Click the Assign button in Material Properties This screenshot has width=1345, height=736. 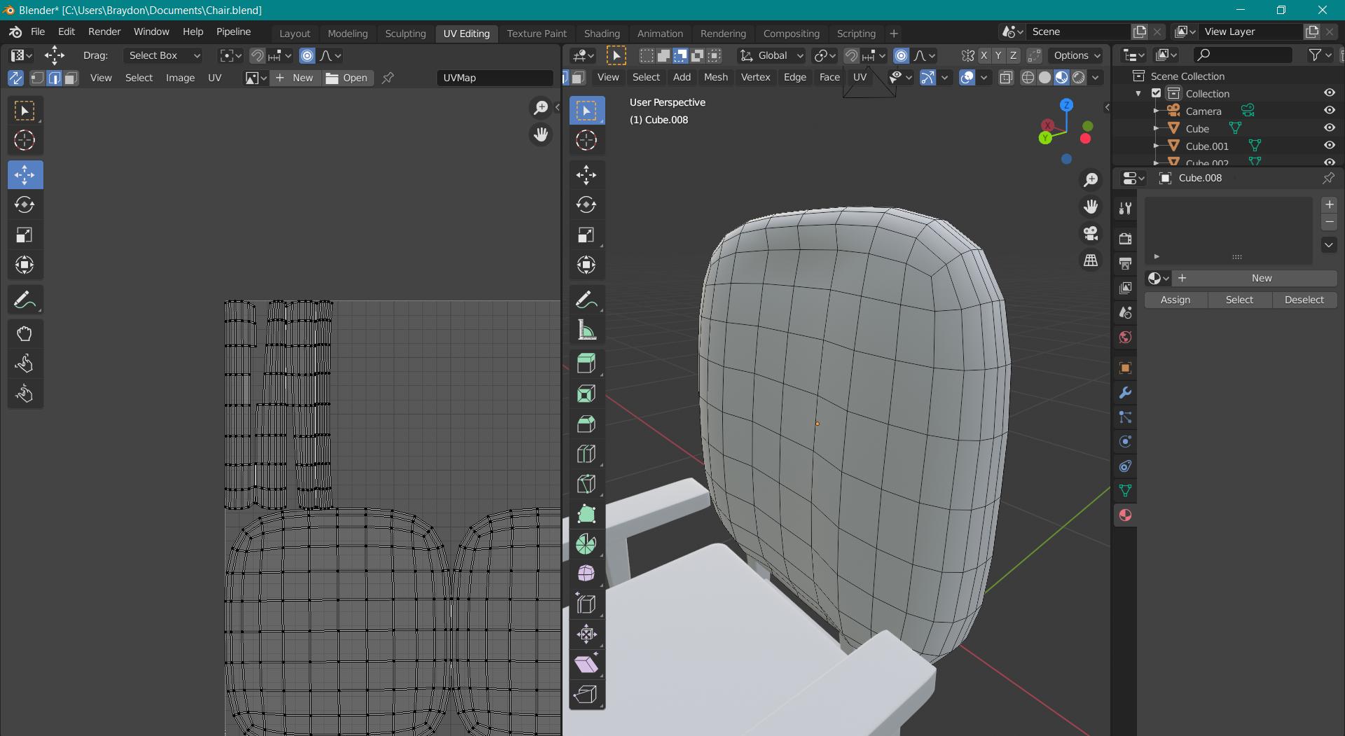click(x=1175, y=300)
